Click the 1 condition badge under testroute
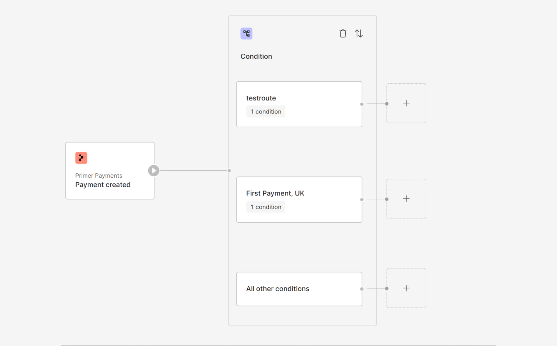557x346 pixels. (266, 112)
